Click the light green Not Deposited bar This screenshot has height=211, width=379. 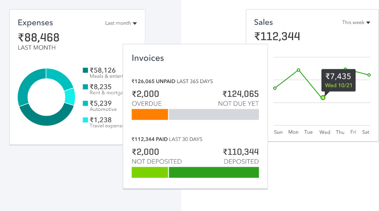[x=150, y=172]
